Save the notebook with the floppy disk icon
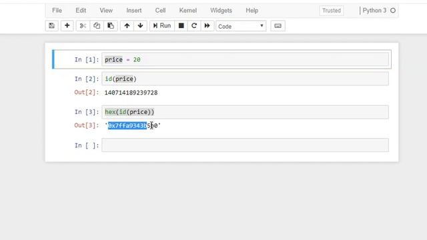The width and height of the screenshot is (427, 240). (x=51, y=26)
